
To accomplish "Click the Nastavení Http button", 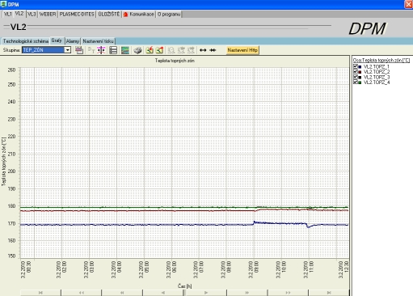I will pyautogui.click(x=242, y=50).
